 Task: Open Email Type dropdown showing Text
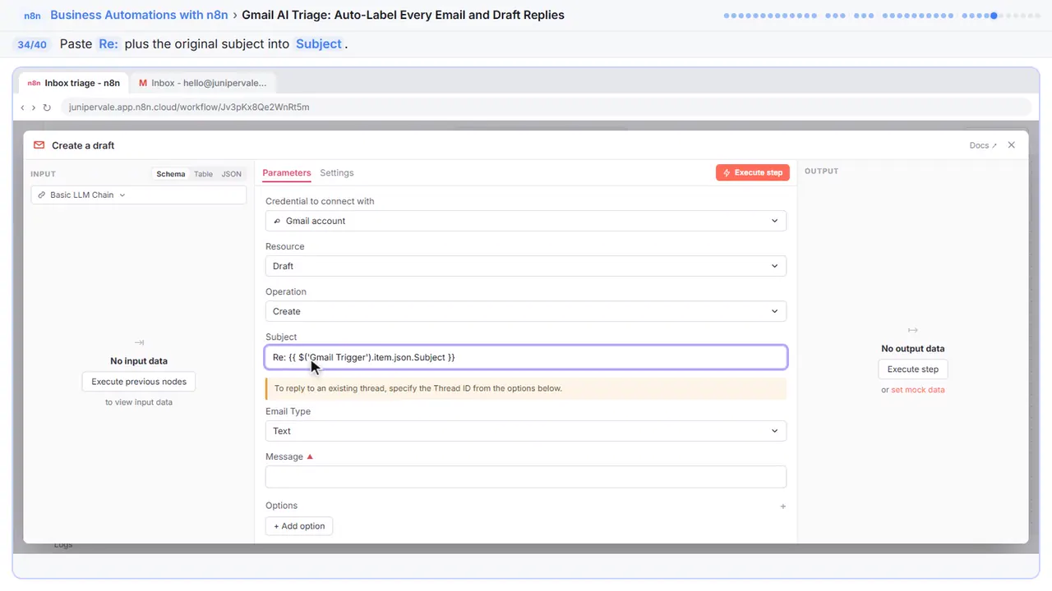click(526, 431)
